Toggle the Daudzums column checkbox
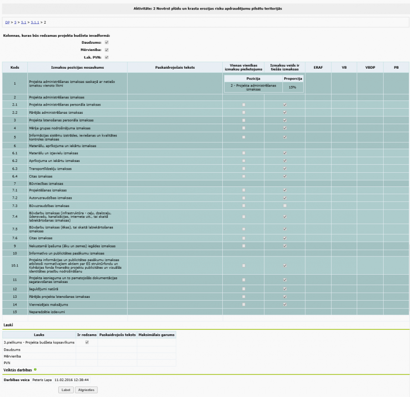410x397 pixels. (107, 42)
